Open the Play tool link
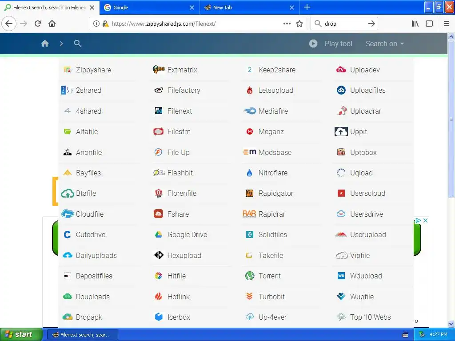 pos(338,44)
